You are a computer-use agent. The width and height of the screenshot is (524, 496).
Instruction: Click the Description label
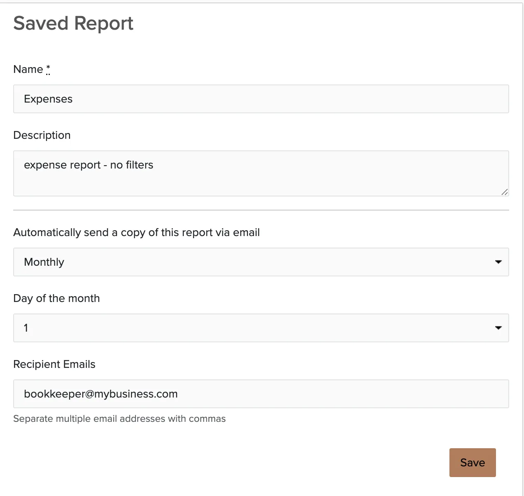click(42, 136)
